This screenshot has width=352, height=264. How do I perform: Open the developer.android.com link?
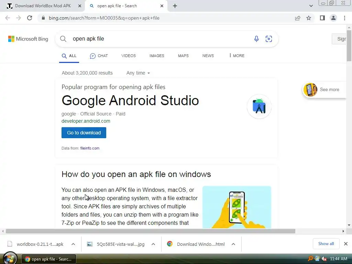86,121
